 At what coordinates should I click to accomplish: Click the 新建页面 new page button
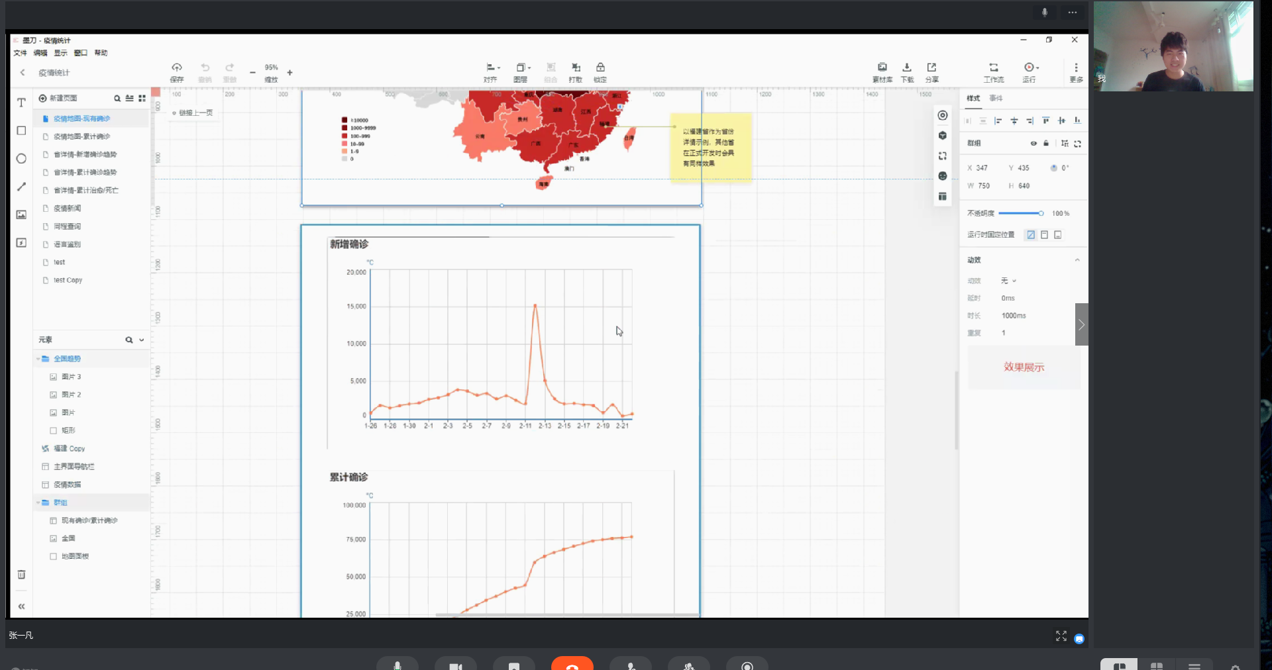(x=58, y=99)
